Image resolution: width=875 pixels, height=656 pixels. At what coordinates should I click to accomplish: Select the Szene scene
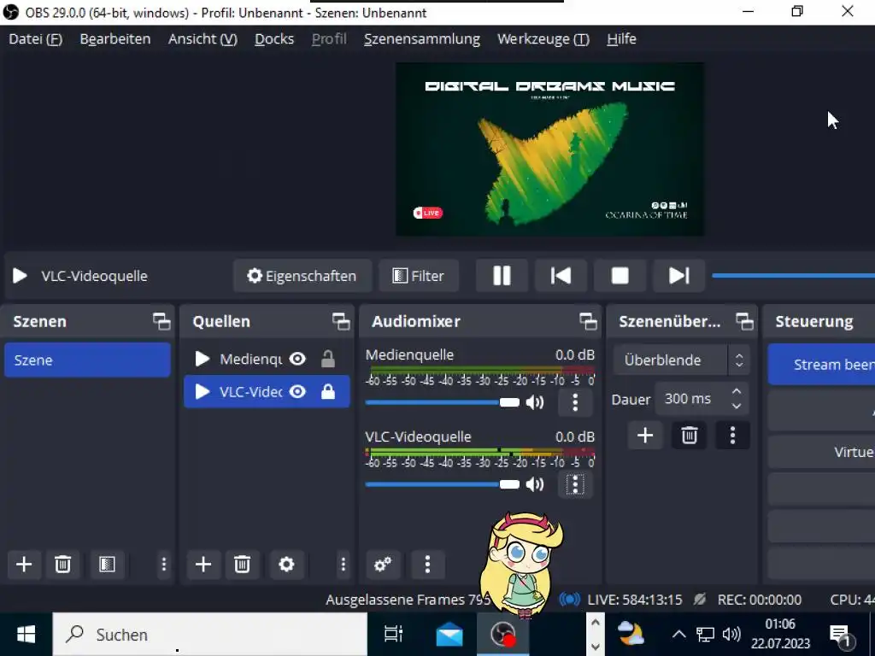coord(88,360)
